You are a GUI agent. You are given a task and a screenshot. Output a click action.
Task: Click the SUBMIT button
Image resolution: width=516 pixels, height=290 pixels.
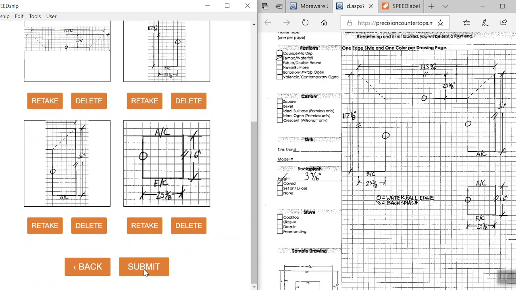pos(144,267)
